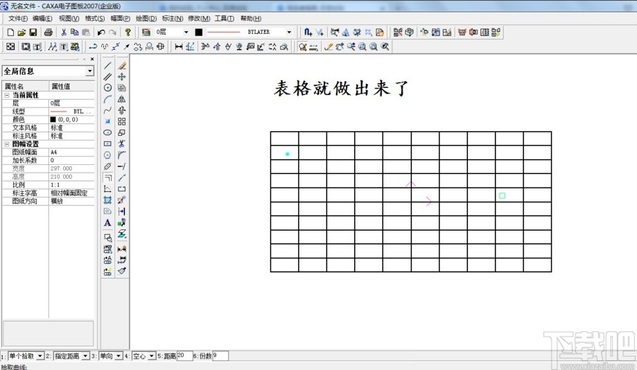Open the 全局信息 combo box
Image resolution: width=637 pixels, height=370 pixels.
[48, 71]
